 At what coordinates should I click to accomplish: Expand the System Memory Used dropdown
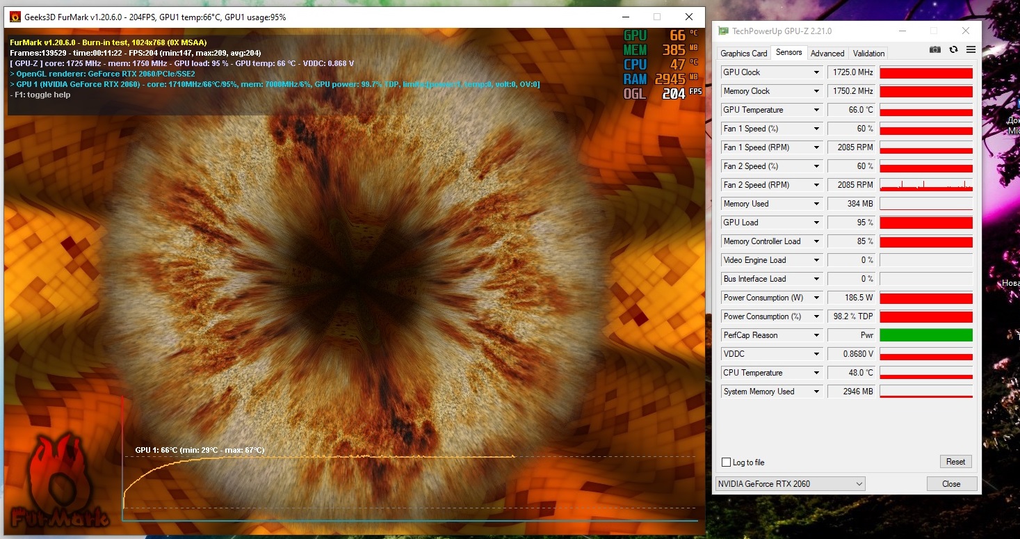[816, 392]
